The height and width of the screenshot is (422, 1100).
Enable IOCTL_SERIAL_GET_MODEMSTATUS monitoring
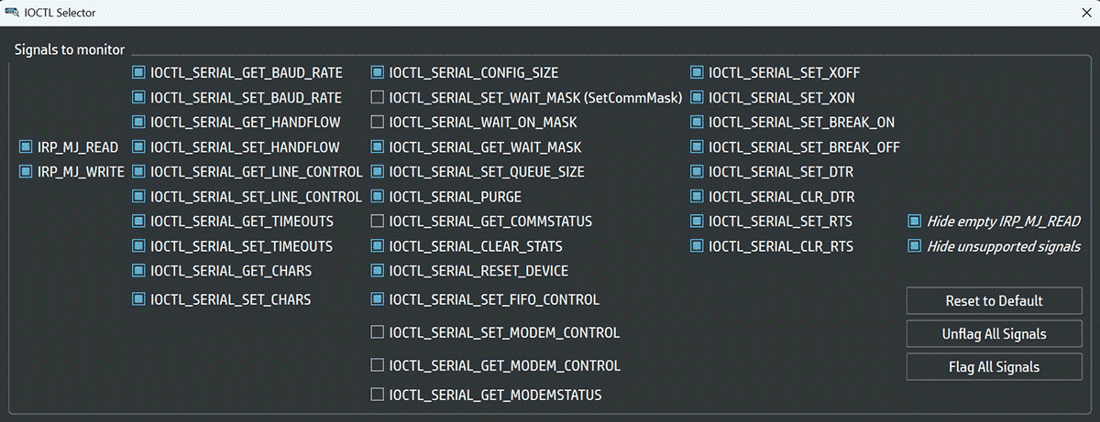point(378,395)
